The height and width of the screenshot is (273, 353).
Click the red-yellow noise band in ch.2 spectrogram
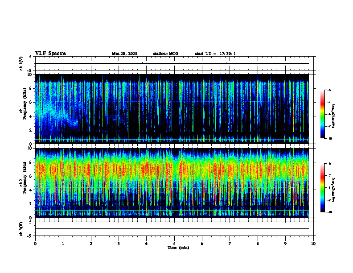click(172, 170)
